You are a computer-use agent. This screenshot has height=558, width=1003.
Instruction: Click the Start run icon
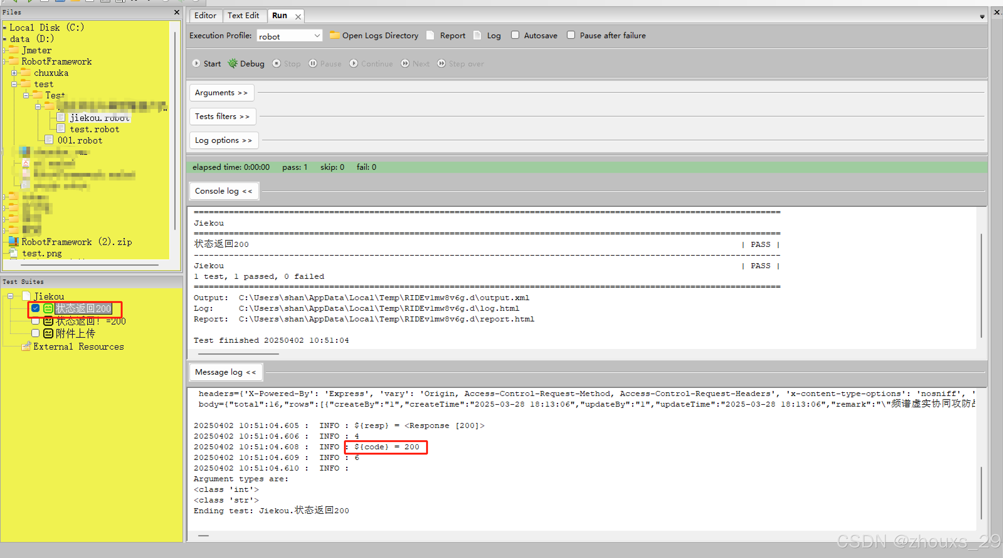[196, 63]
